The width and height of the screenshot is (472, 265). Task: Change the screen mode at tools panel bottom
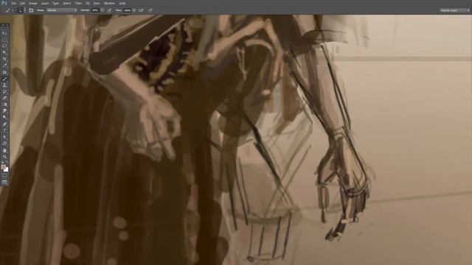click(x=4, y=182)
